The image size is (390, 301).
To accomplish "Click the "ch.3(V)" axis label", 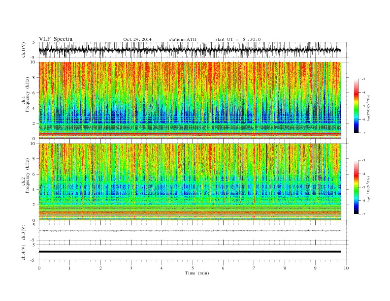I will [x=24, y=233].
